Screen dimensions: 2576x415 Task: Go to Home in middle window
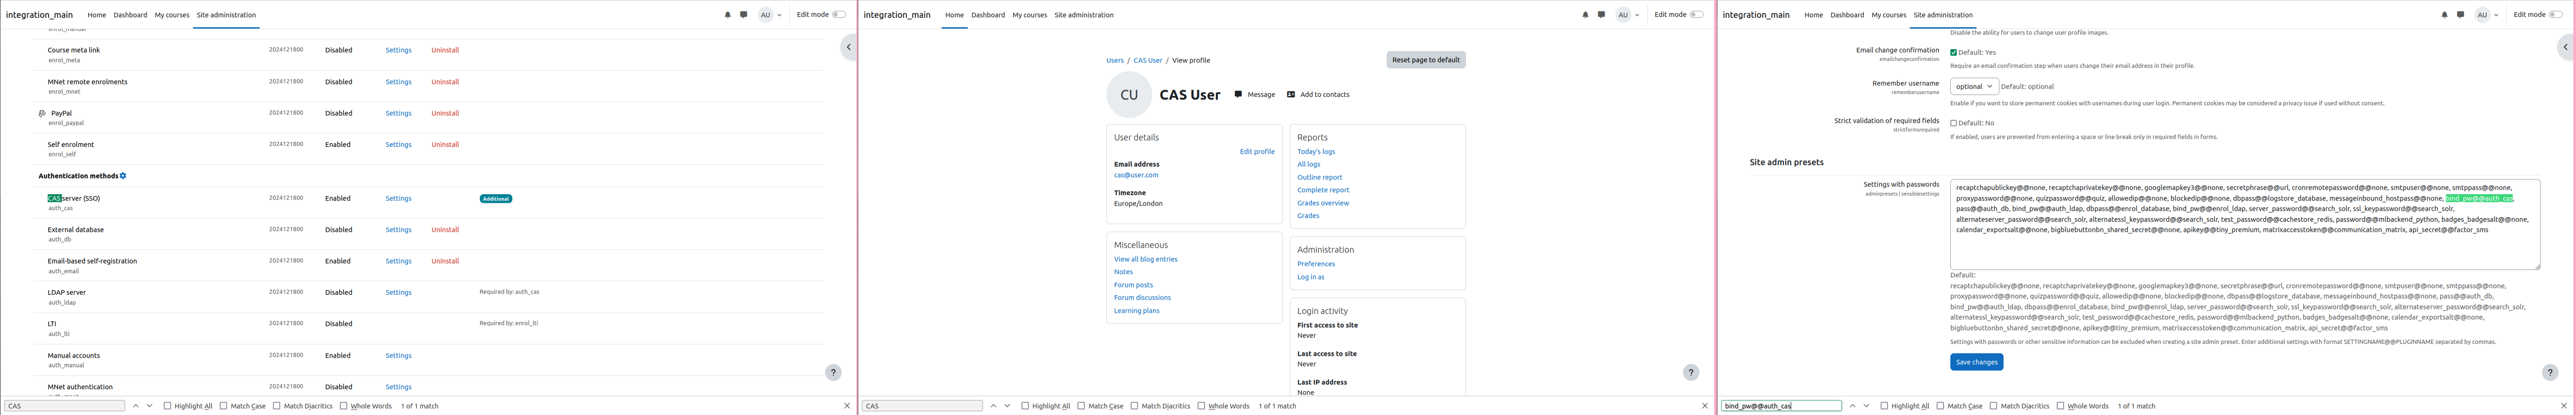coord(954,15)
